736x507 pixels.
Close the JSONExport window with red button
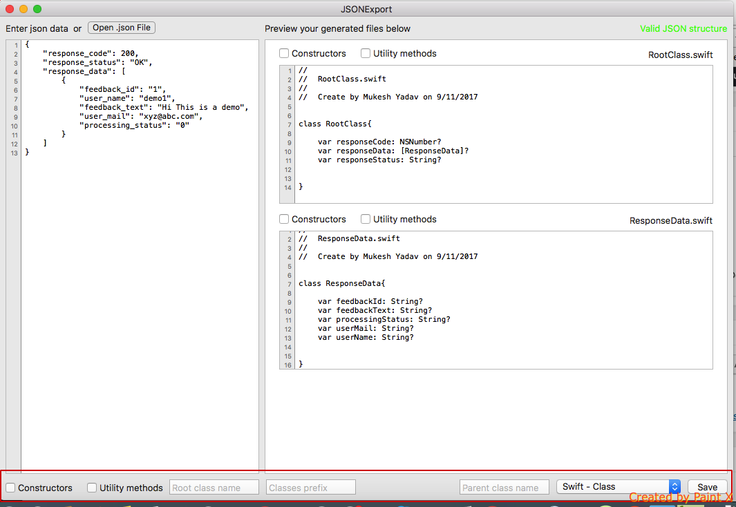(x=10, y=9)
